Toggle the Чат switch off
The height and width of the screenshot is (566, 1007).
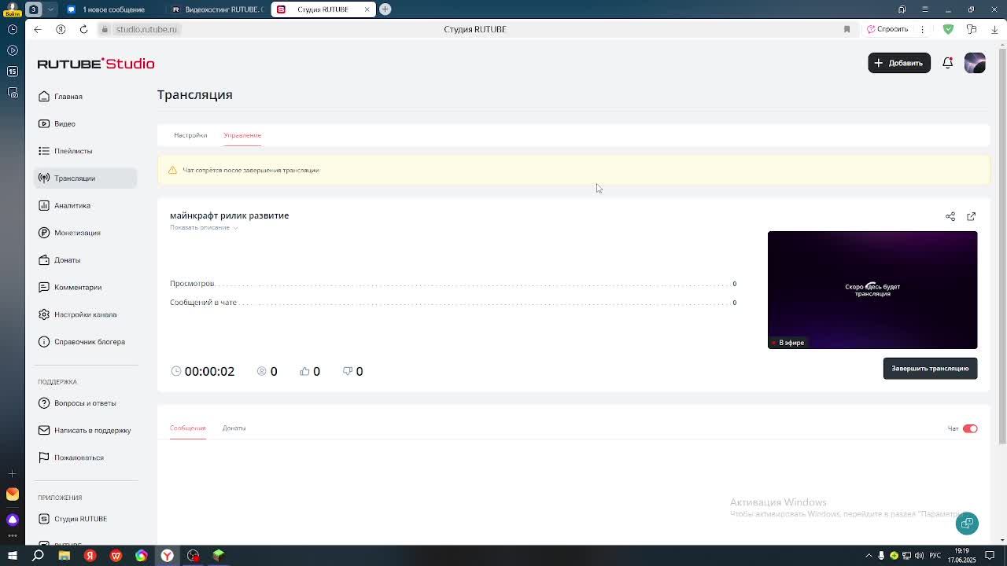970,428
